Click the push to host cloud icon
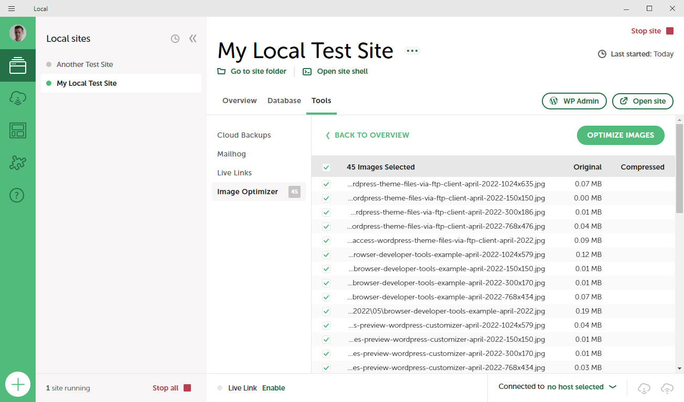 coord(667,388)
